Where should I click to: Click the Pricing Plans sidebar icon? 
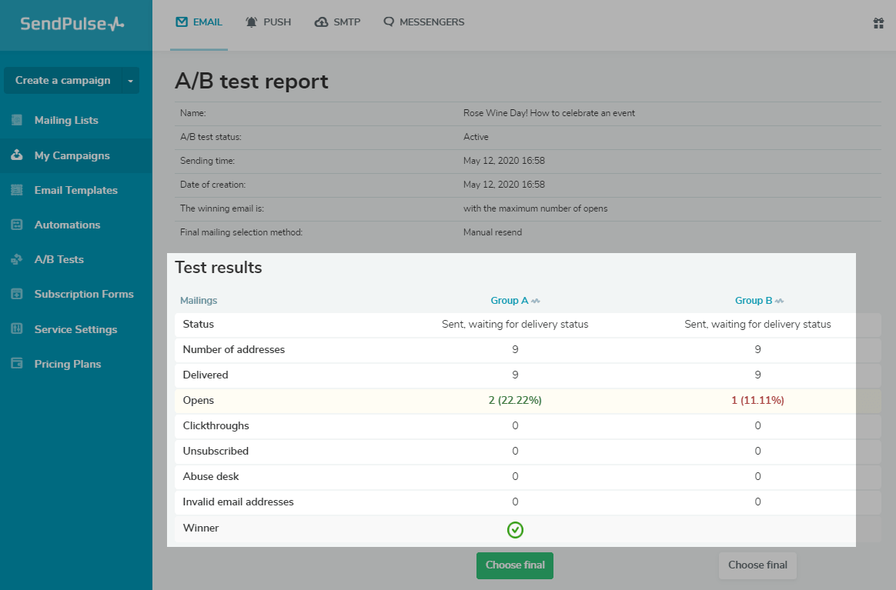click(x=17, y=364)
